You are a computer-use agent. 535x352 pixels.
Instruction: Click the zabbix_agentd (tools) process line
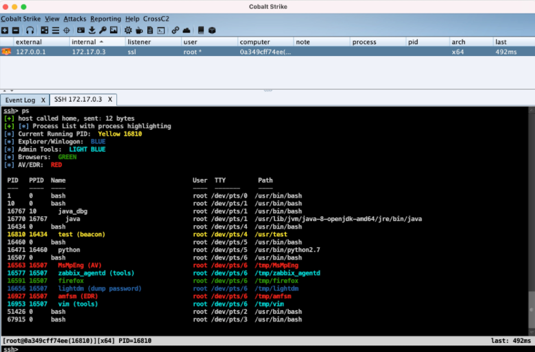[x=164, y=273]
